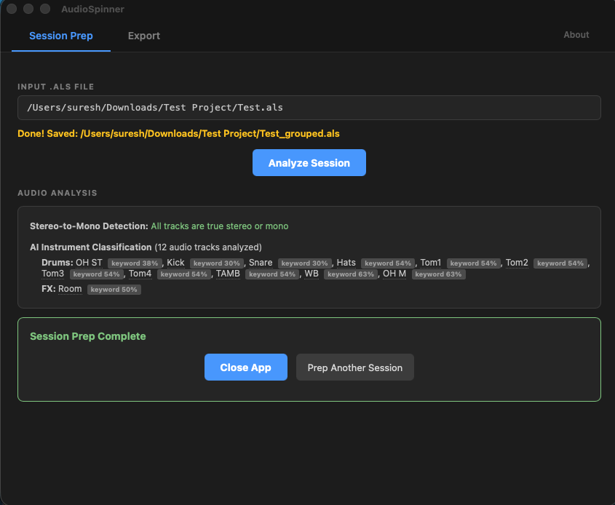The height and width of the screenshot is (505, 615).
Task: Open the About page
Action: (576, 34)
